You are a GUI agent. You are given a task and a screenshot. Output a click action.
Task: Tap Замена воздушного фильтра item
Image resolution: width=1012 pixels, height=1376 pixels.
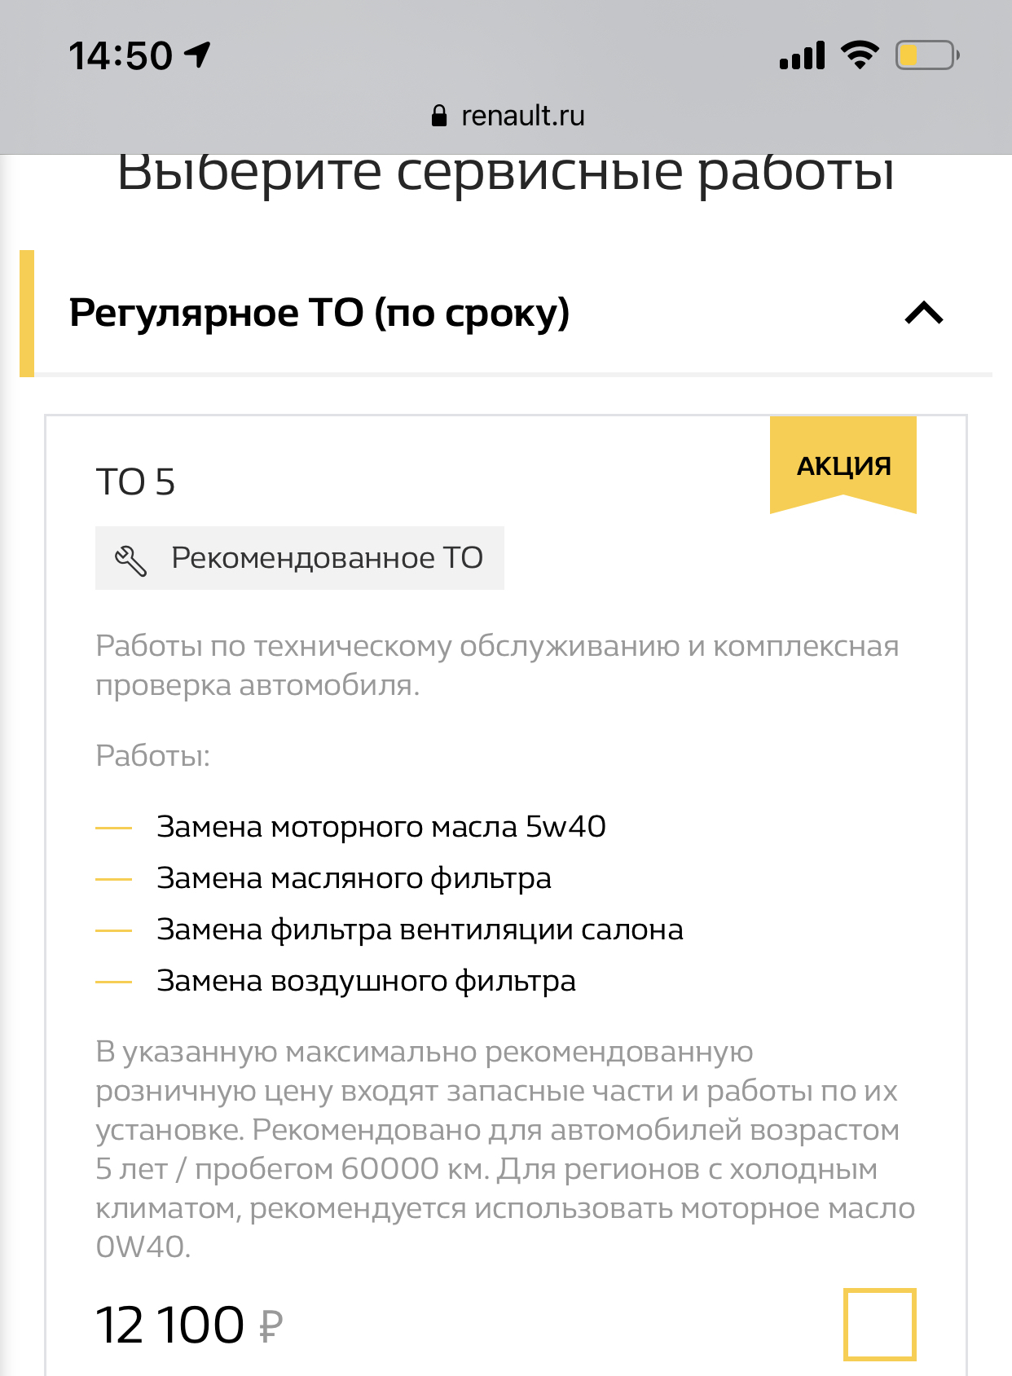[x=366, y=981]
